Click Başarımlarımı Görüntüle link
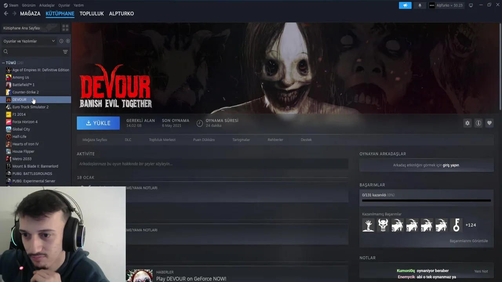 tap(469, 241)
